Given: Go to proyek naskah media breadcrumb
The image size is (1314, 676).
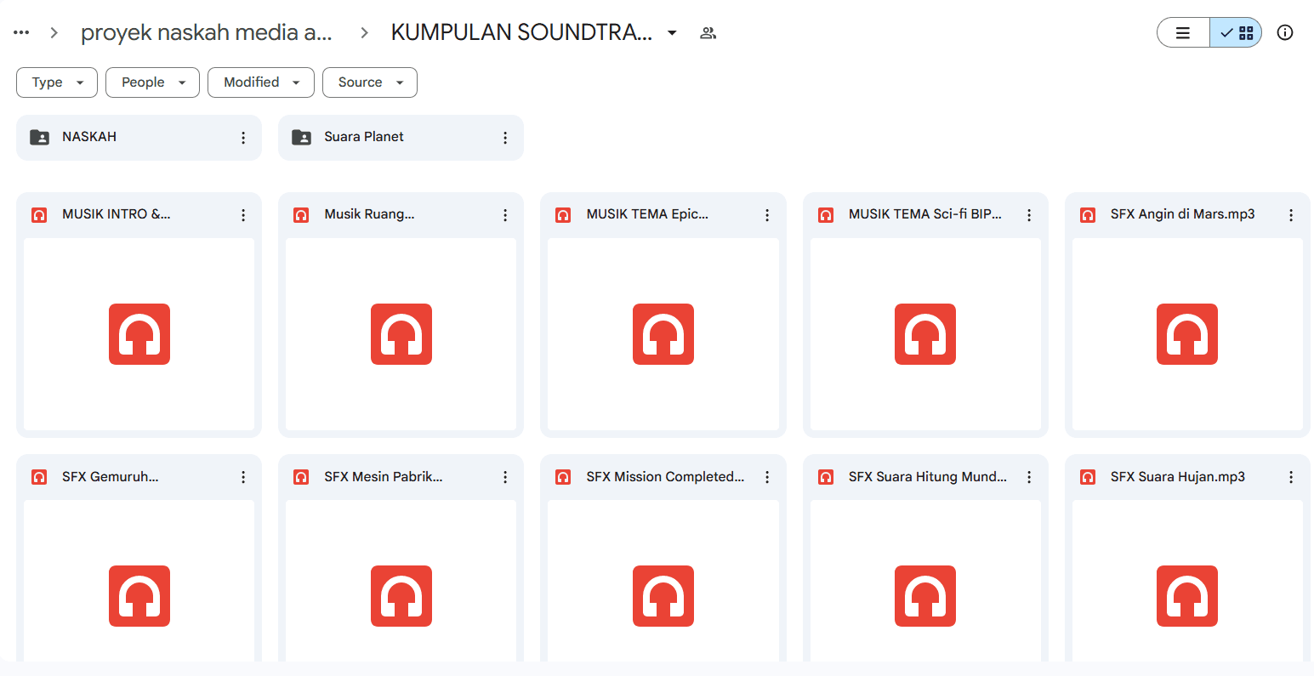Looking at the screenshot, I should (x=207, y=32).
